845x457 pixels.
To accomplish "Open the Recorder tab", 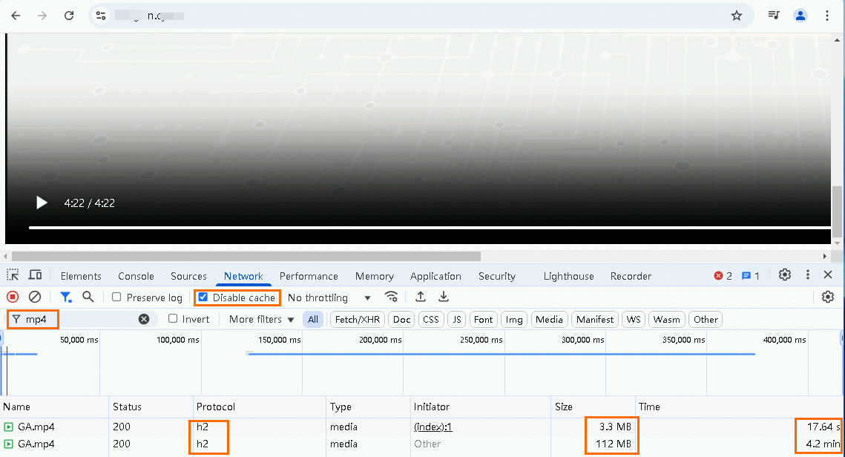I will [x=631, y=276].
